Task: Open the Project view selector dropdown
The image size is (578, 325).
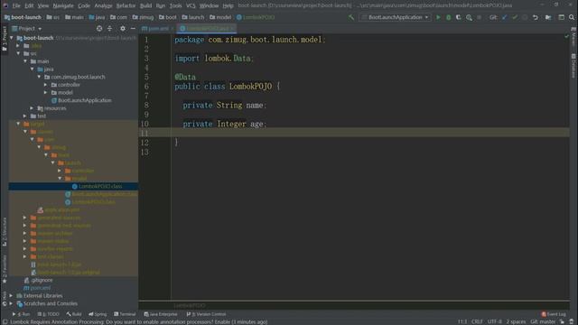Action: pyautogui.click(x=27, y=28)
